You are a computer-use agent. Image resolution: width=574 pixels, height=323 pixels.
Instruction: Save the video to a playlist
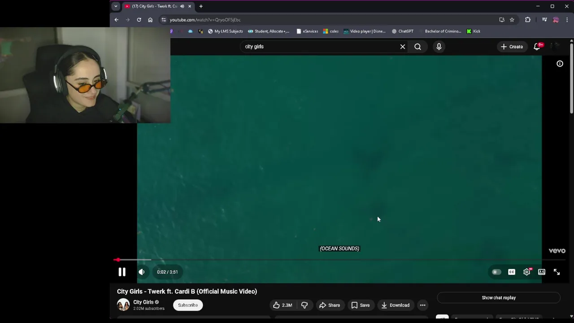tap(360, 305)
